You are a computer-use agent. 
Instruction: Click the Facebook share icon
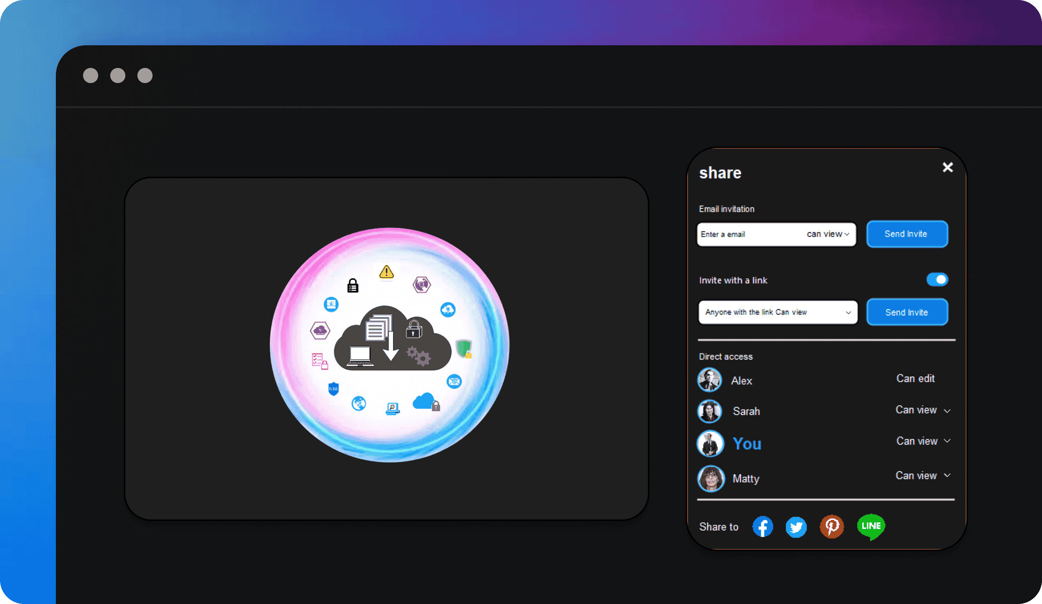(762, 526)
